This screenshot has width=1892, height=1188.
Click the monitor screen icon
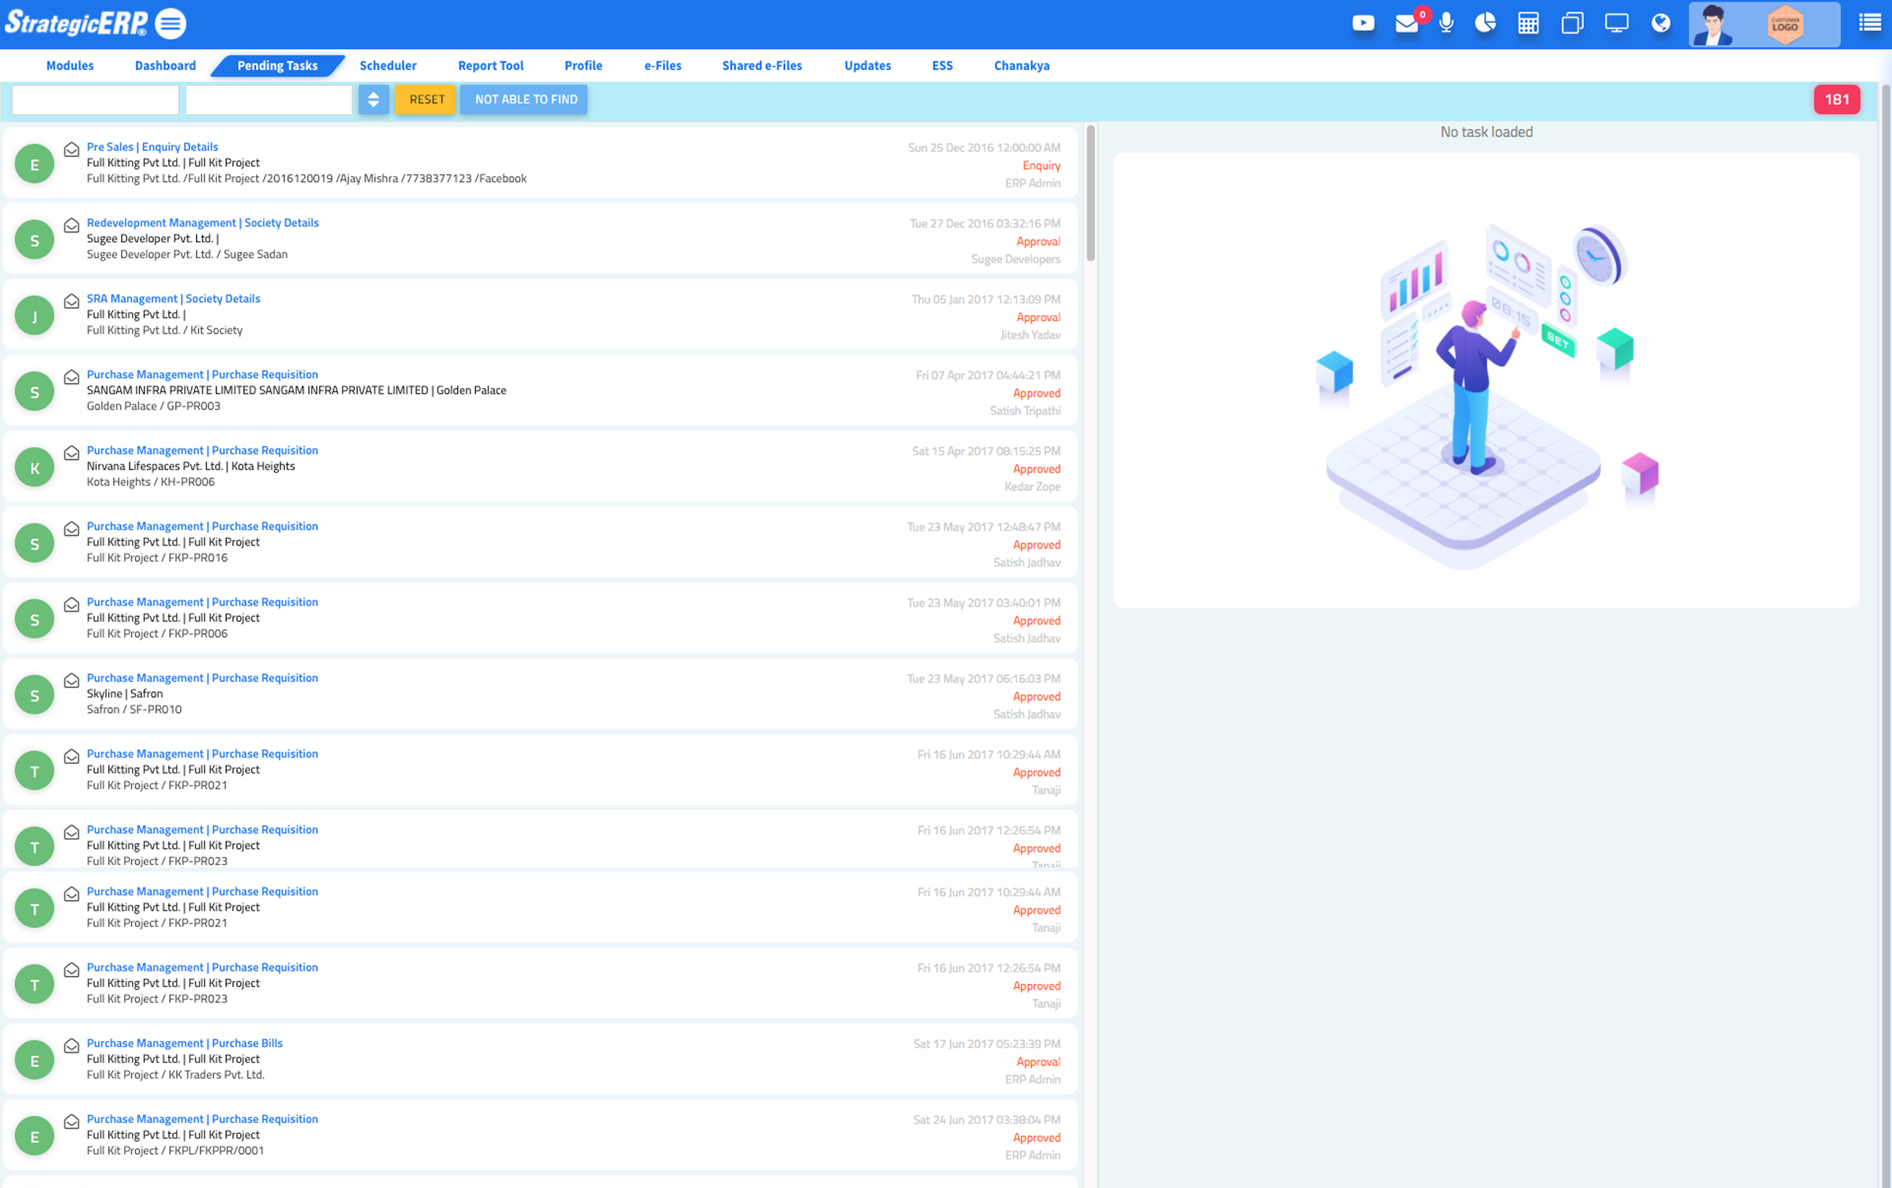pyautogui.click(x=1617, y=24)
